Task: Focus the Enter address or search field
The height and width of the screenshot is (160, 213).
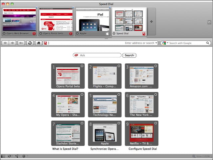Action: pyautogui.click(x=101, y=43)
